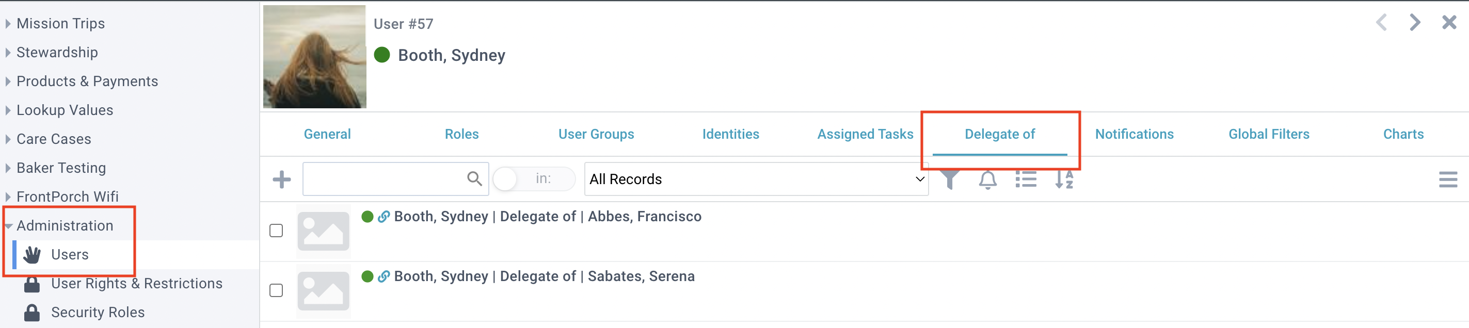Click lock icon for Security Roles
Screen dimensions: 1469x328
pos(32,313)
